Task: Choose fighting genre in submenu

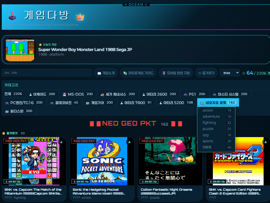Action: (216, 123)
